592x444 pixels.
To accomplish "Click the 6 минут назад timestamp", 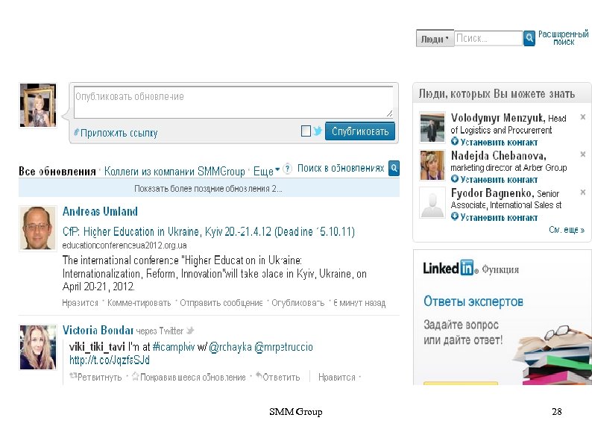I will 359,303.
